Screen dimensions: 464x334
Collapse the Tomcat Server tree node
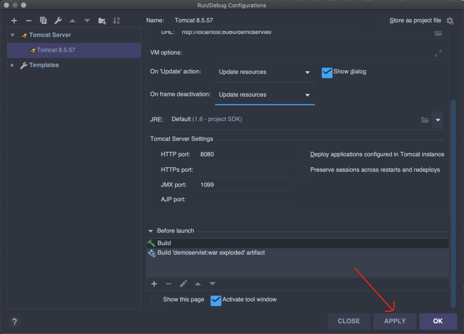pyautogui.click(x=12, y=35)
